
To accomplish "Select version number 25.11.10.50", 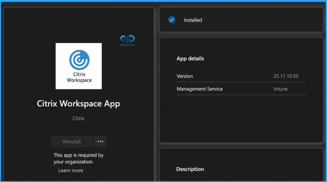I will [x=286, y=76].
